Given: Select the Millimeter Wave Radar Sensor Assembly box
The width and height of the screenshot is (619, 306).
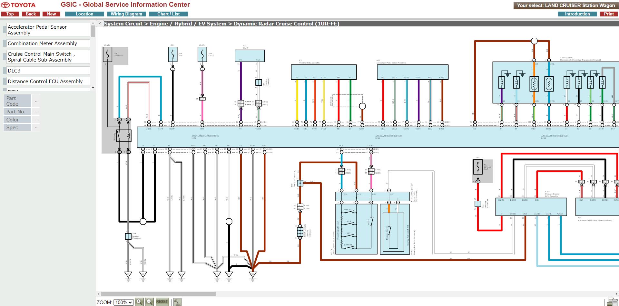Looking at the screenshot, I should [597, 207].
